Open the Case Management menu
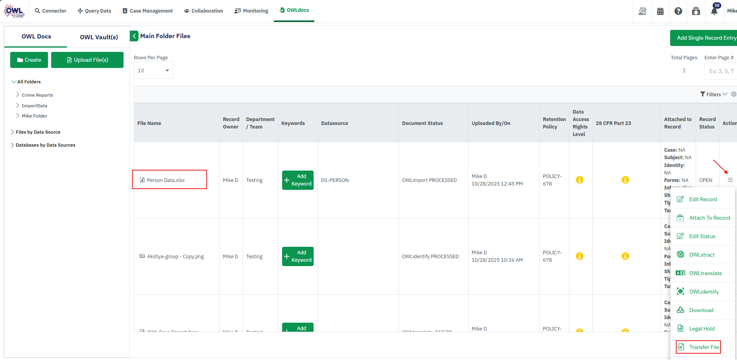 click(x=148, y=11)
